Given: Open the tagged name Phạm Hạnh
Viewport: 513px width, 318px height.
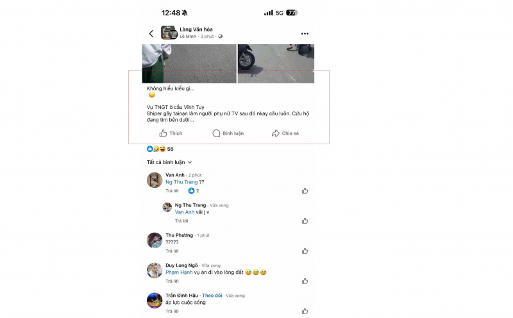Looking at the screenshot, I should (x=179, y=272).
